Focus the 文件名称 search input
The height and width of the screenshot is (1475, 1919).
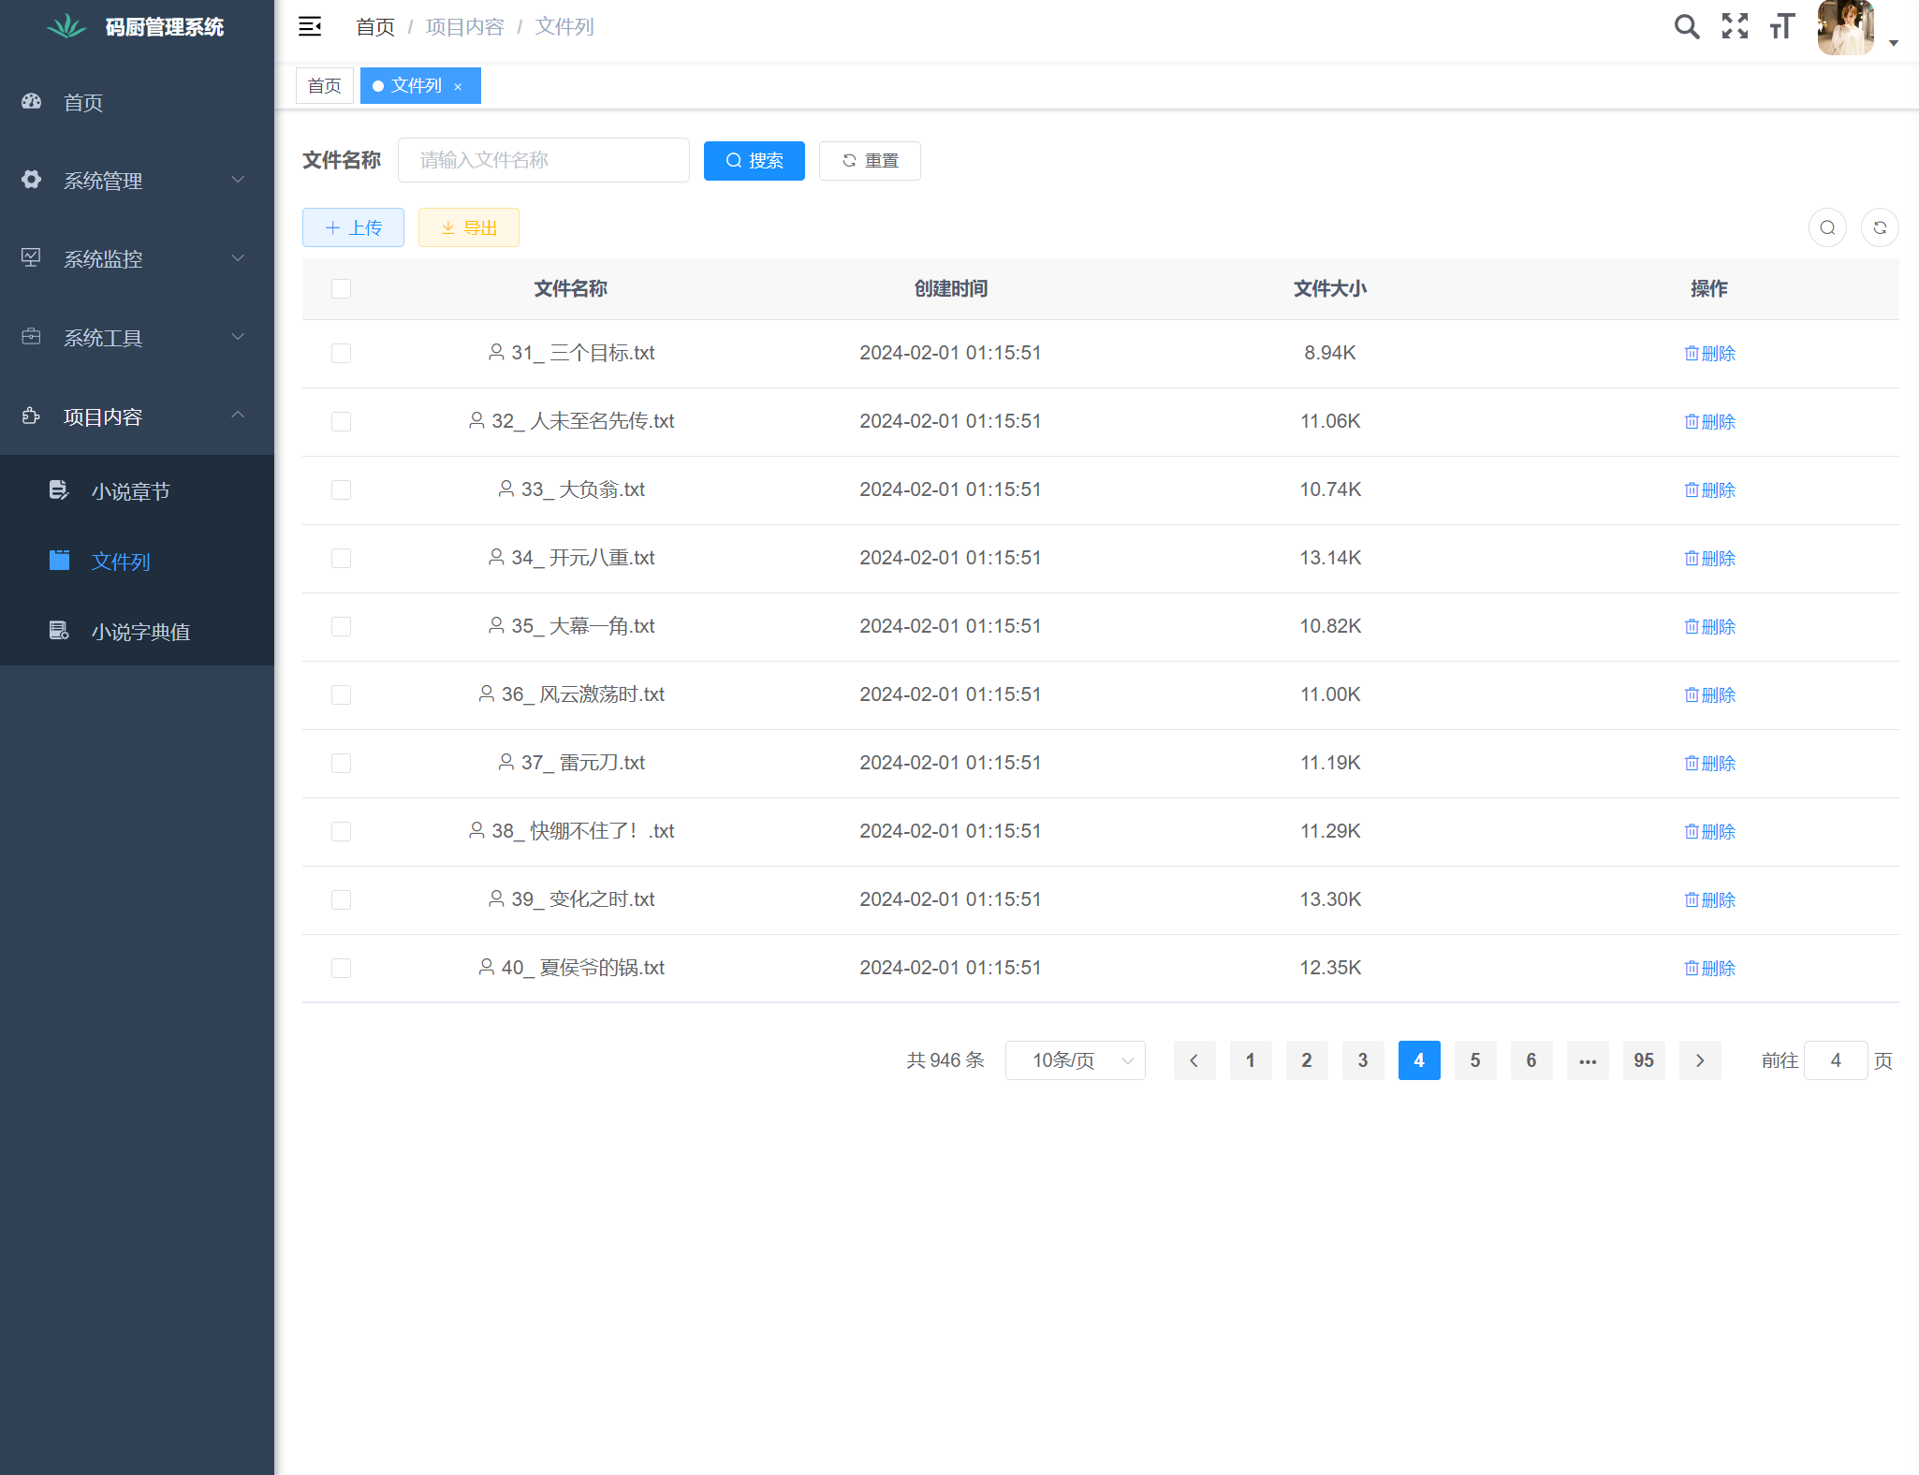click(x=544, y=160)
